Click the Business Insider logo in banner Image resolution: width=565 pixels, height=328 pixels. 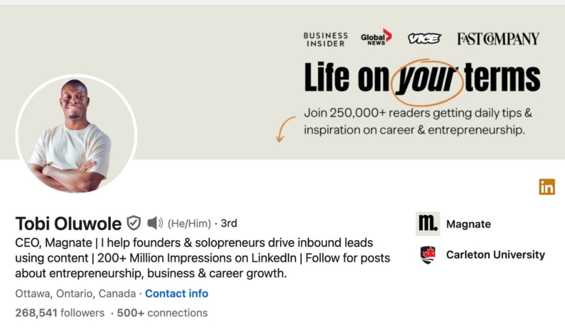point(326,39)
